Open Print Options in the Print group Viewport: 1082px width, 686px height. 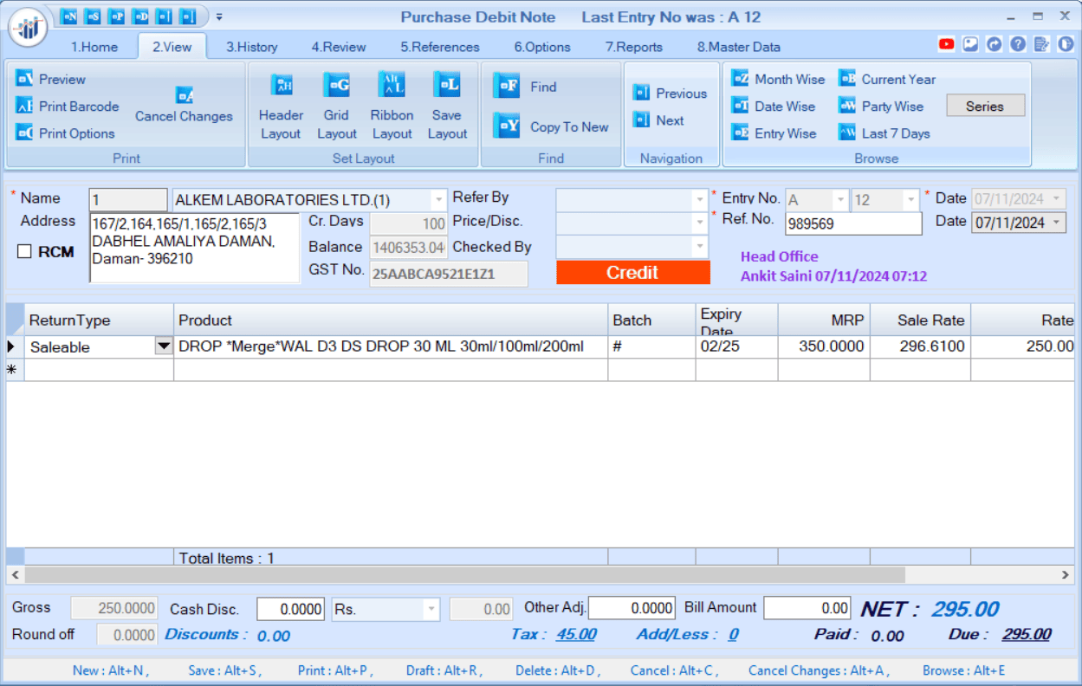click(65, 133)
